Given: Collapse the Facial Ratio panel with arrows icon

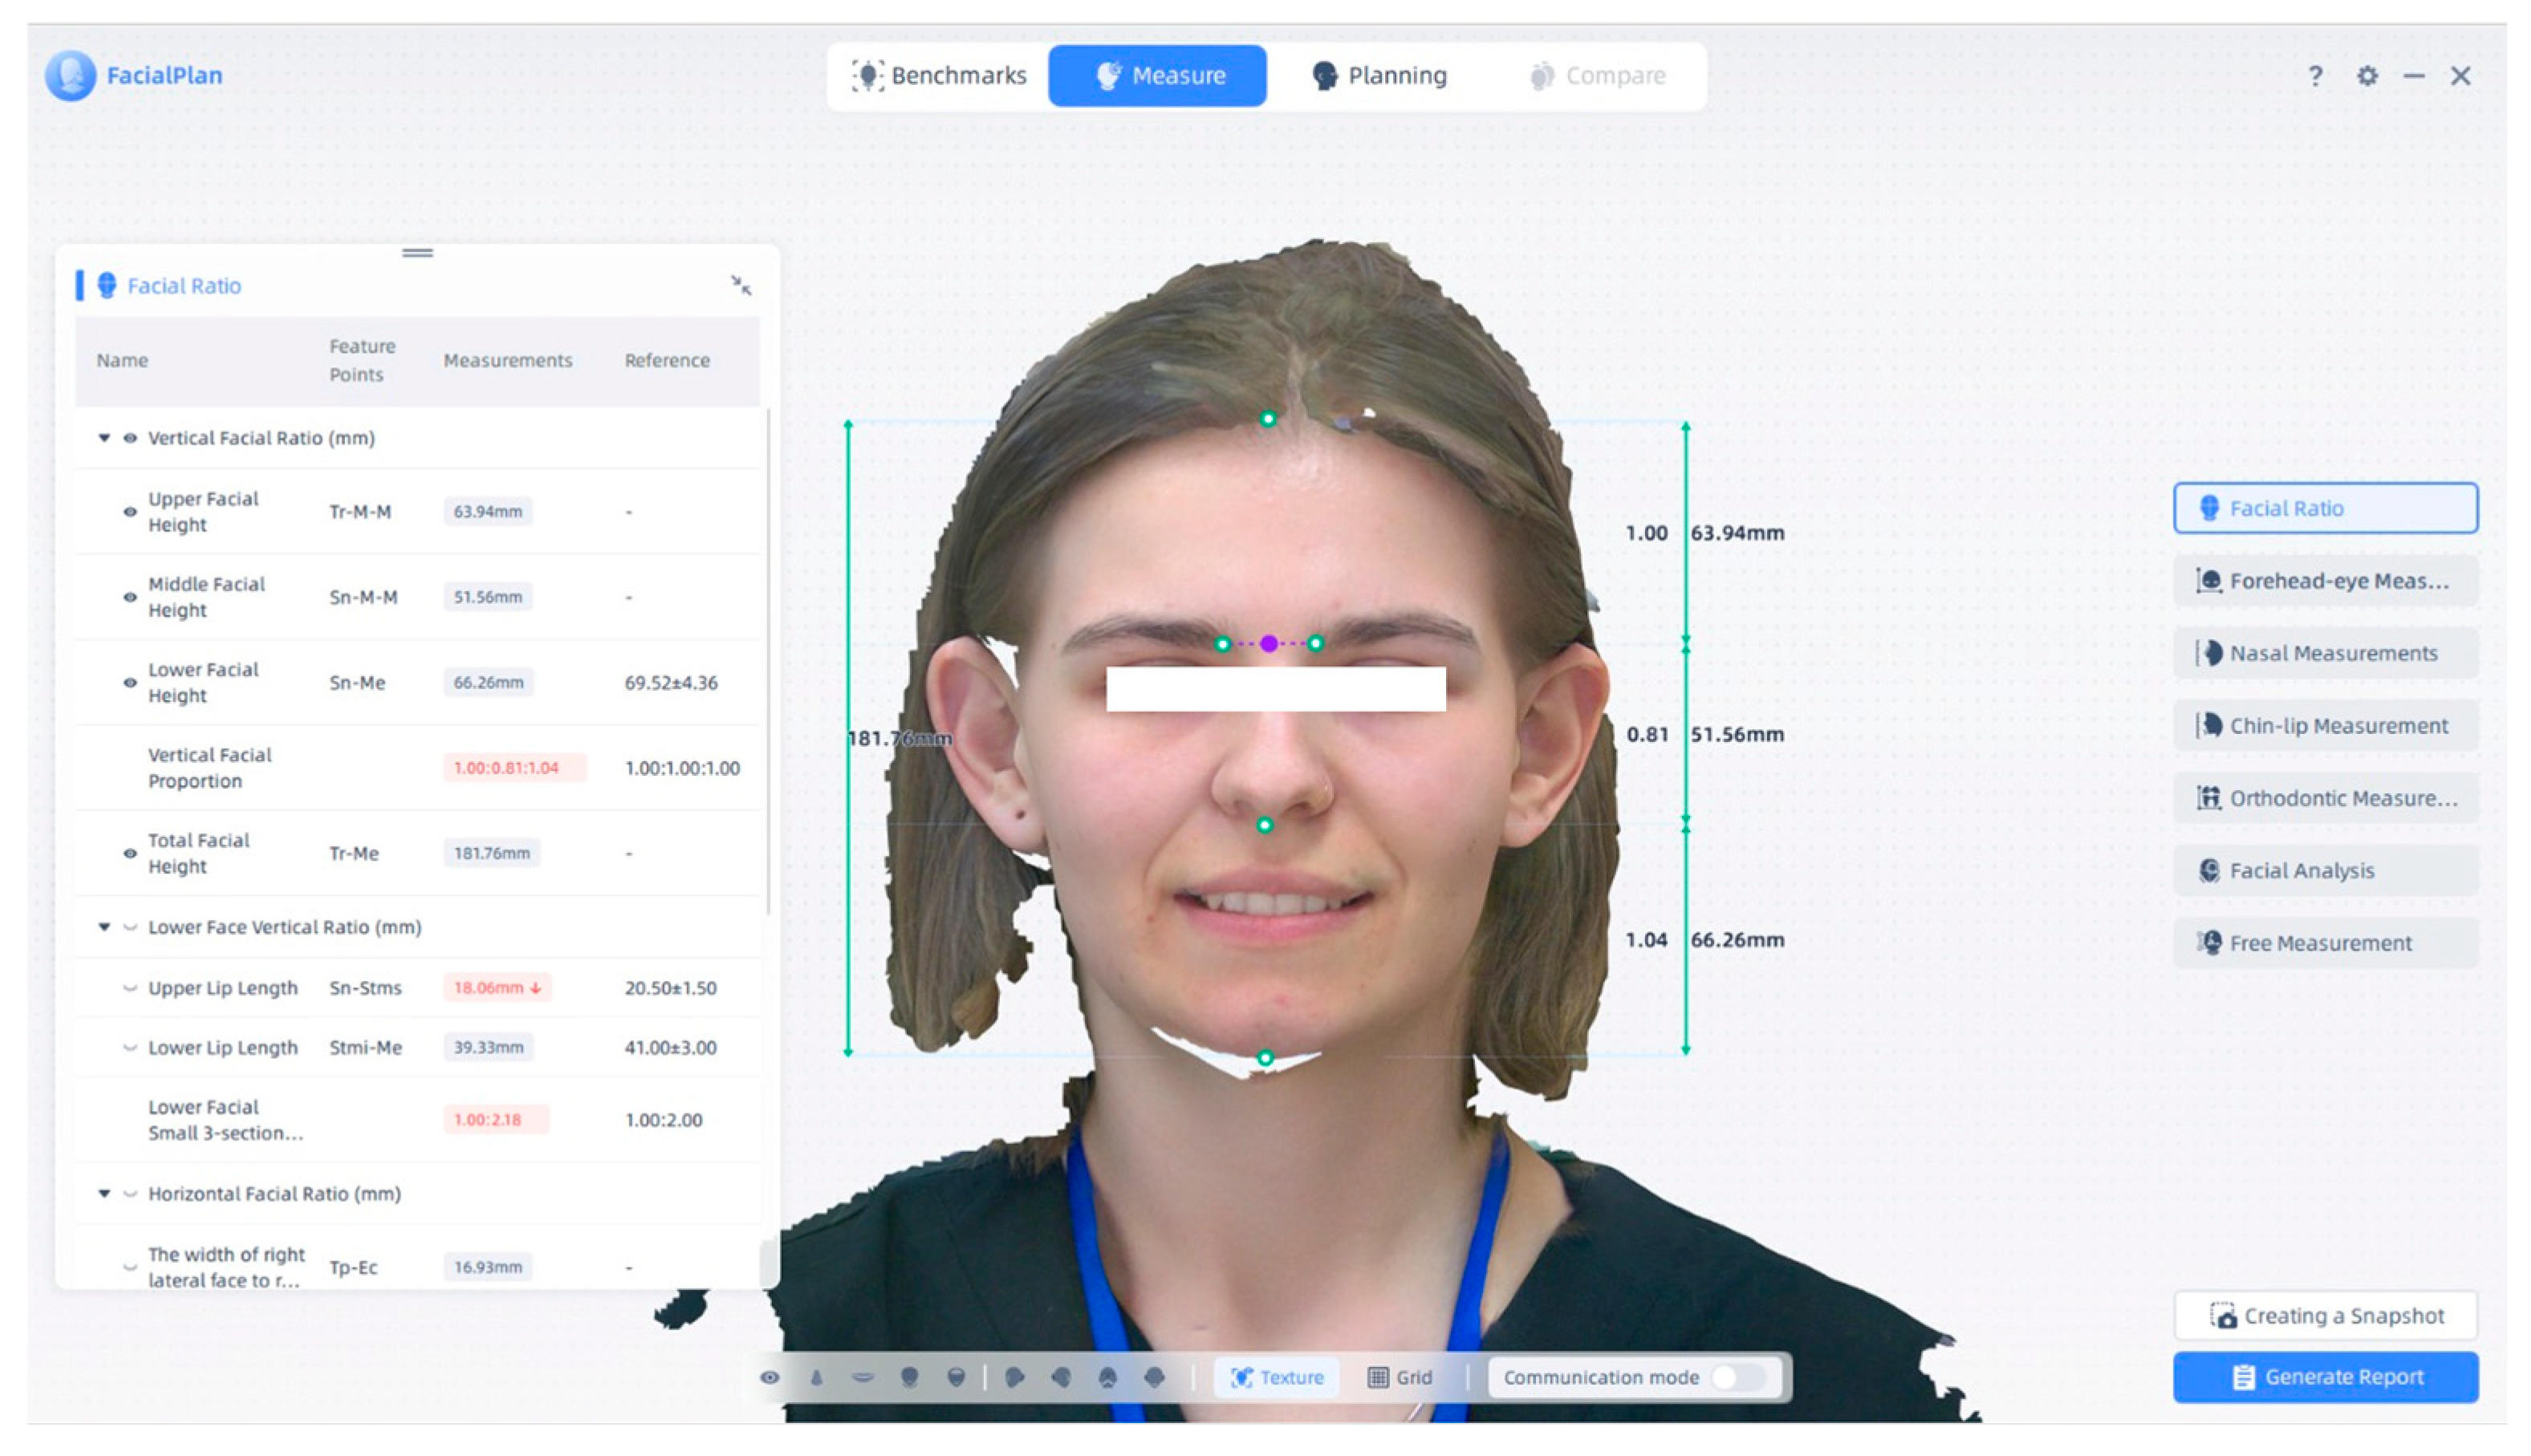Looking at the screenshot, I should (740, 286).
